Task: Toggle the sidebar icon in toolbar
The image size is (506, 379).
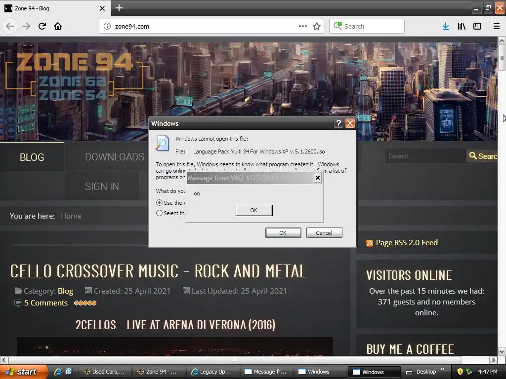Action: (477, 26)
